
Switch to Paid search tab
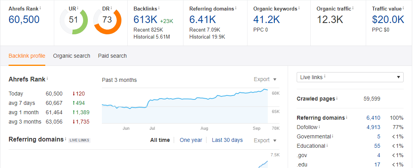point(112,56)
